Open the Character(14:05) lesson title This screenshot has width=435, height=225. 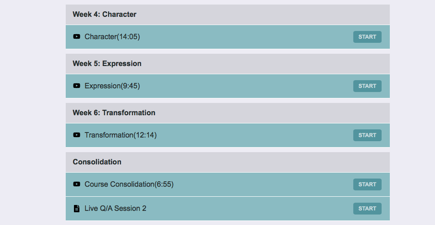(x=112, y=36)
